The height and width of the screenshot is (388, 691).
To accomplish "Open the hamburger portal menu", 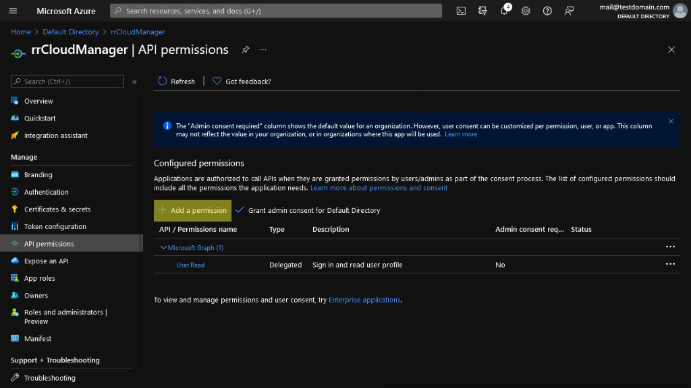I will tap(13, 11).
